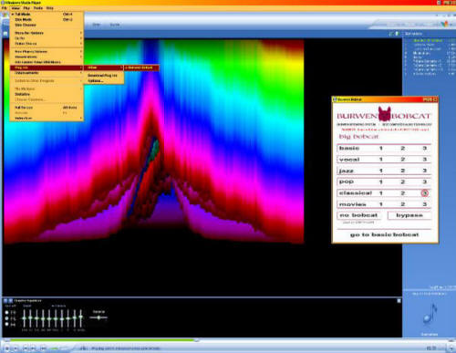The height and width of the screenshot is (353, 456).
Task: Close the Graphic Equalizer panel
Action: [x=399, y=301]
